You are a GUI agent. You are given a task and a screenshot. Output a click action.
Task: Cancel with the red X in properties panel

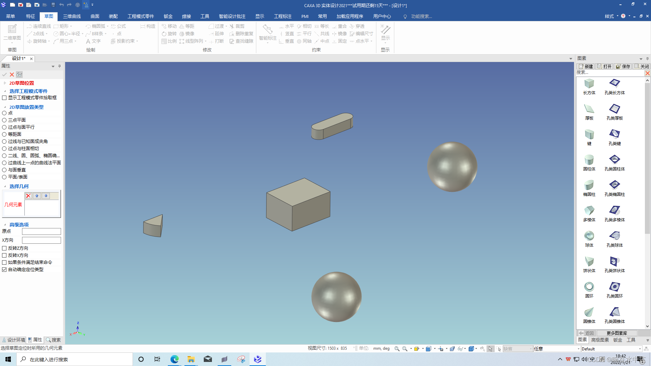[12, 75]
